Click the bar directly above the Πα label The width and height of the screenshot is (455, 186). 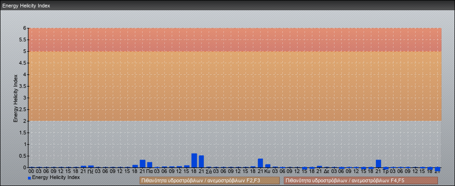coord(150,165)
